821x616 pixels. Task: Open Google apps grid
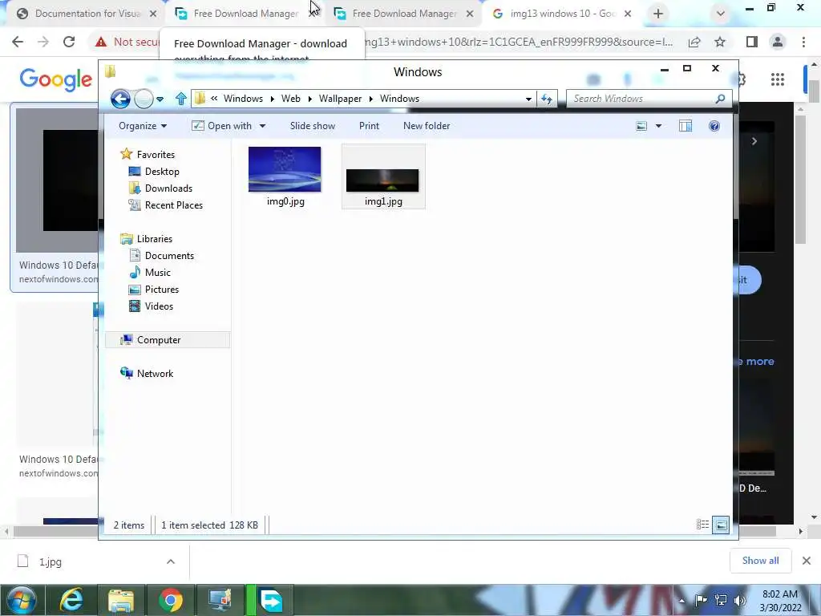778,79
